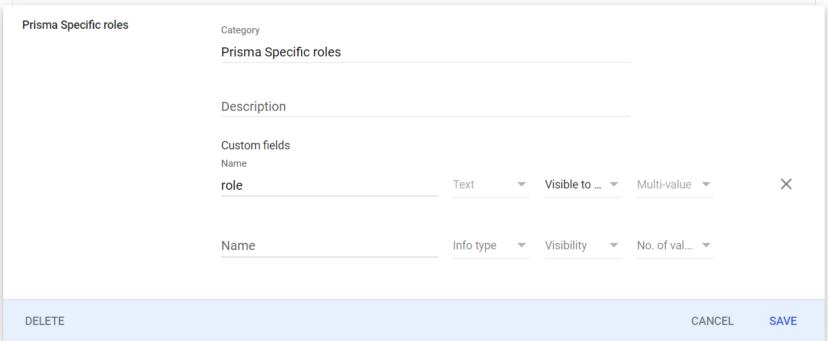Save the custom attribute category

click(x=782, y=321)
